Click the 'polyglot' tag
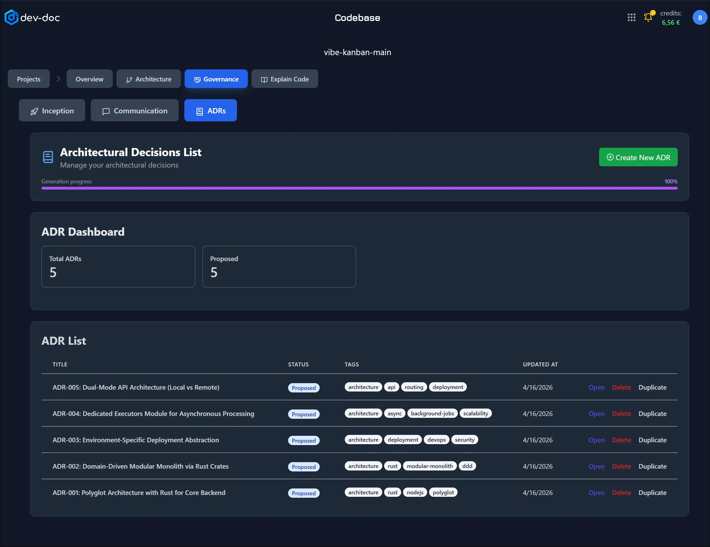The width and height of the screenshot is (710, 547). [x=443, y=492]
